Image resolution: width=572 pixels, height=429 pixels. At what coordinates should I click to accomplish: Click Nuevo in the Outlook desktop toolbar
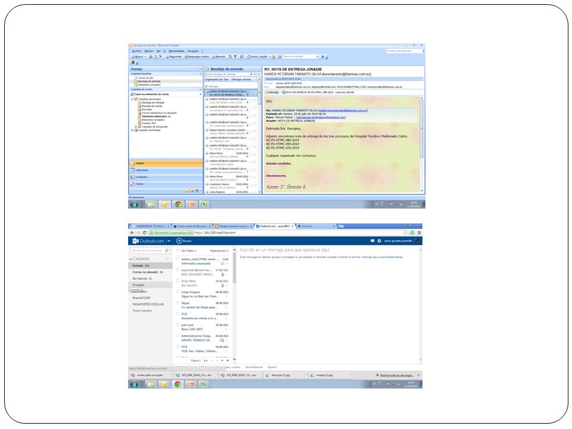[x=139, y=57]
